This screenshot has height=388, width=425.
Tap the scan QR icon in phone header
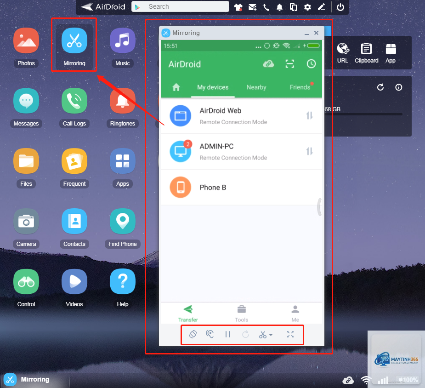(290, 64)
